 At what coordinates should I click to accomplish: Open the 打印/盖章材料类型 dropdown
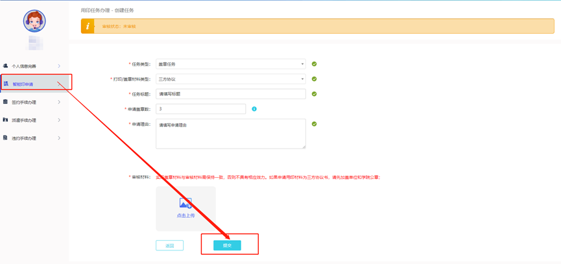click(230, 79)
